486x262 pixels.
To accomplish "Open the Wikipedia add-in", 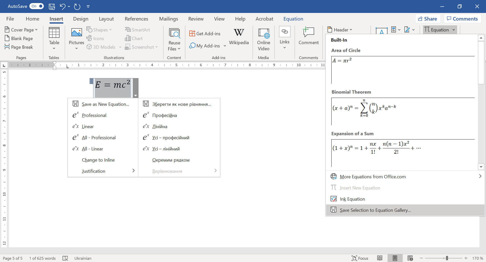I will [239, 37].
